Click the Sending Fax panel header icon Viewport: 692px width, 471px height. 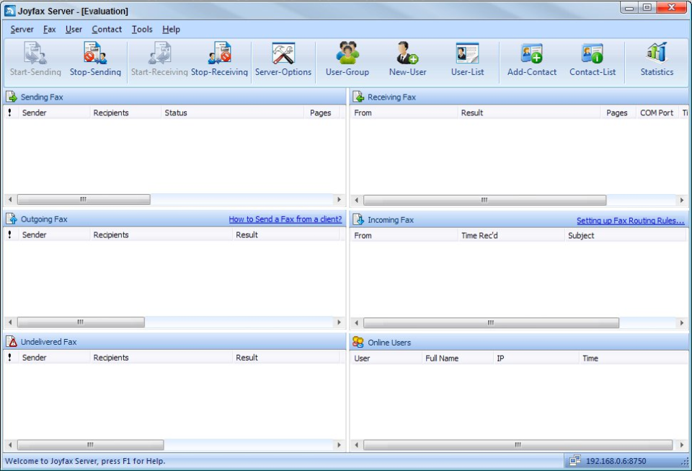(10, 97)
